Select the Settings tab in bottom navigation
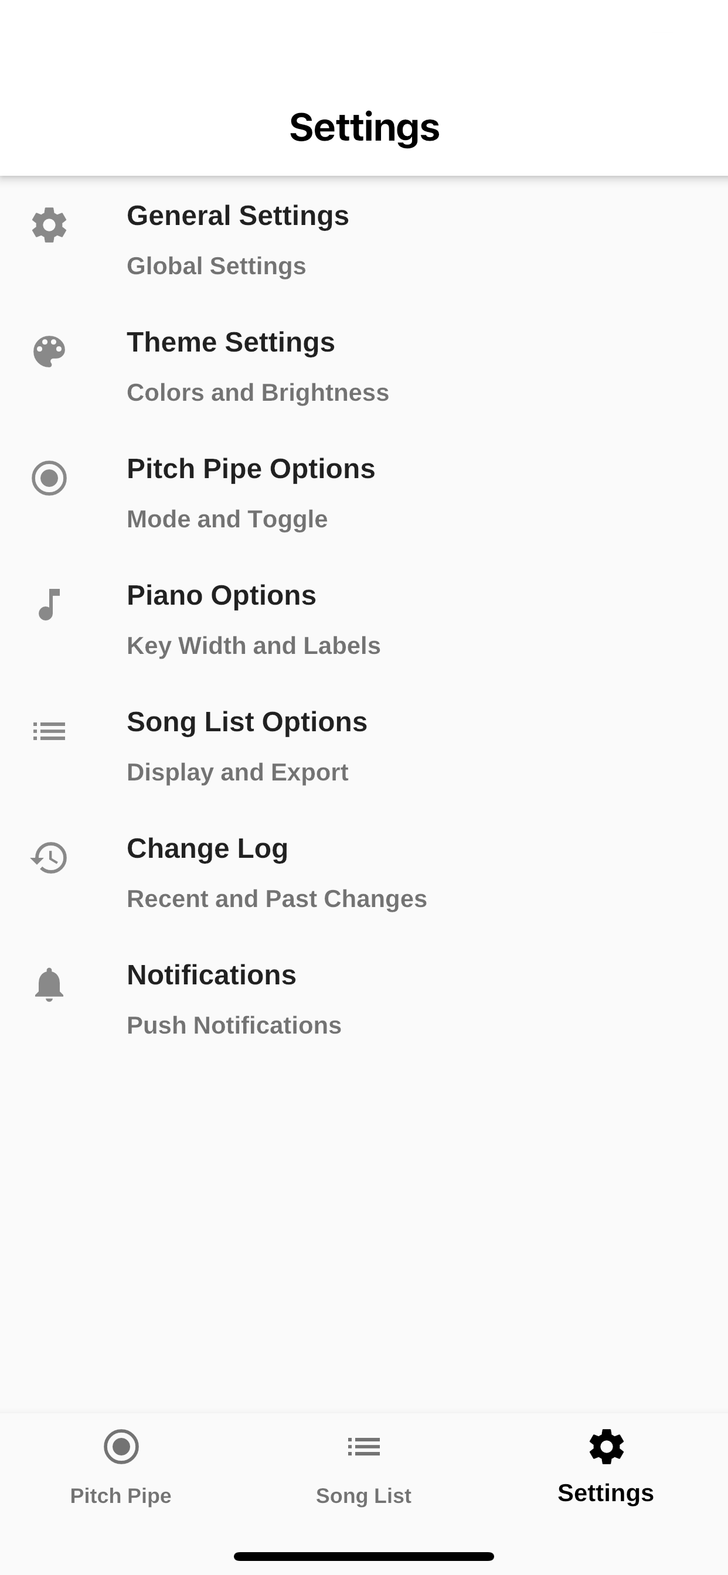 (605, 1467)
